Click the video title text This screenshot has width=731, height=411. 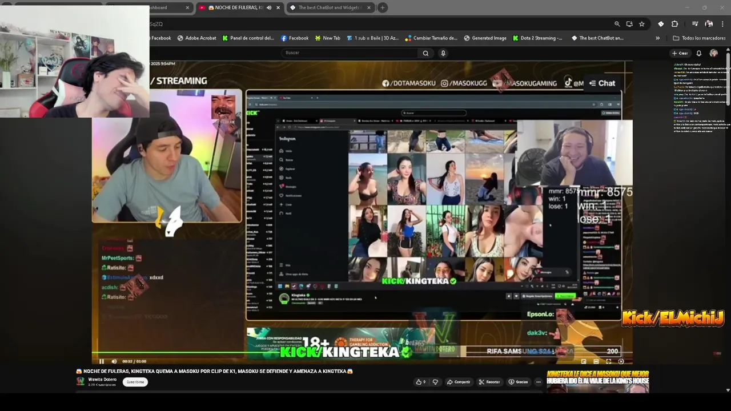pyautogui.click(x=214, y=371)
